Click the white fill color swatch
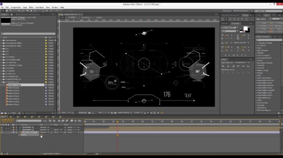The image size is (283, 158). 245,29
